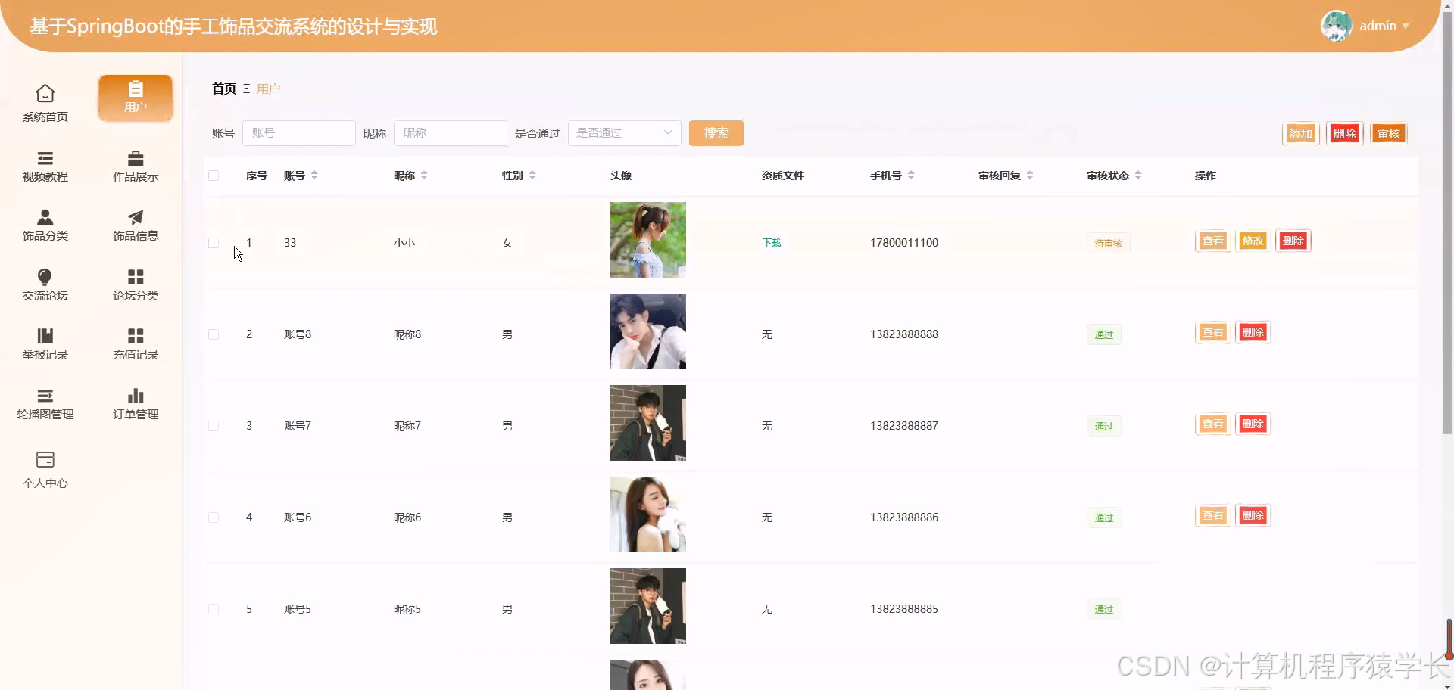Click 删除 for 账号7
Viewport: 1454px width, 690px height.
coord(1253,424)
